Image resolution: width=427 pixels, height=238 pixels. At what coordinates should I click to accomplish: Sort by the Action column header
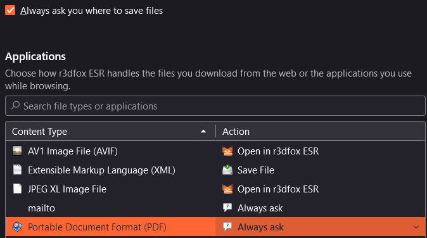pyautogui.click(x=321, y=132)
